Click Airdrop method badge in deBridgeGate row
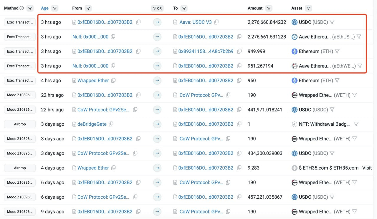The image size is (377, 219). [x=20, y=124]
